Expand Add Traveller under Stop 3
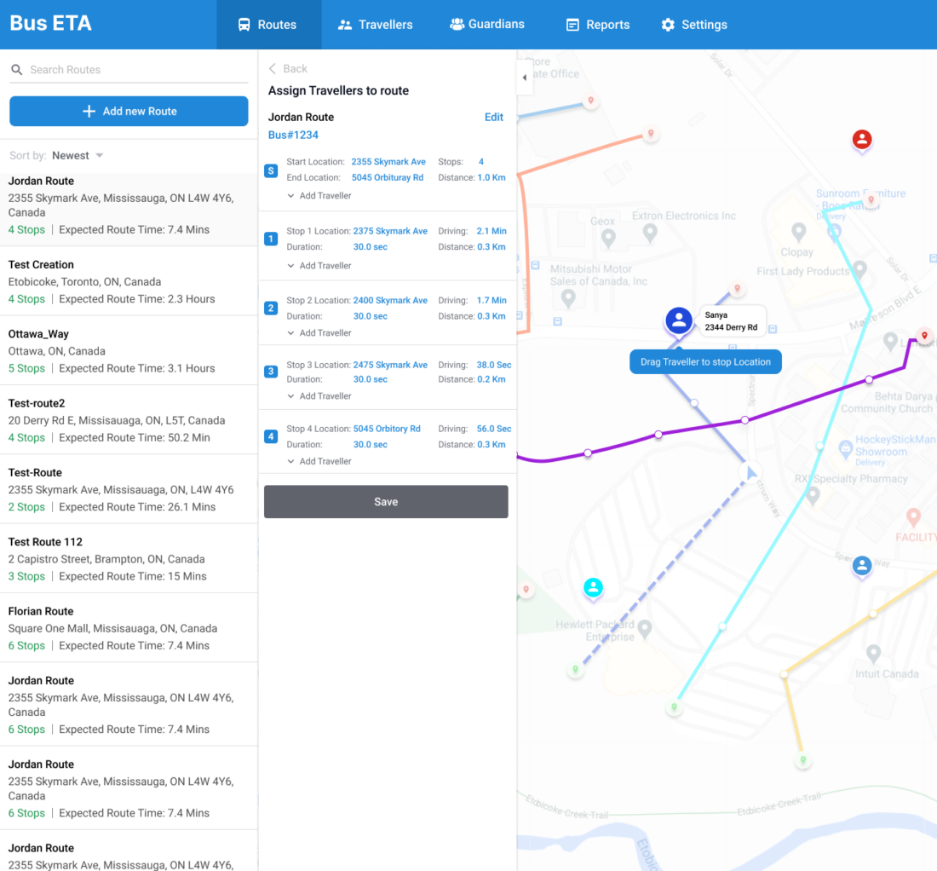 [x=319, y=396]
